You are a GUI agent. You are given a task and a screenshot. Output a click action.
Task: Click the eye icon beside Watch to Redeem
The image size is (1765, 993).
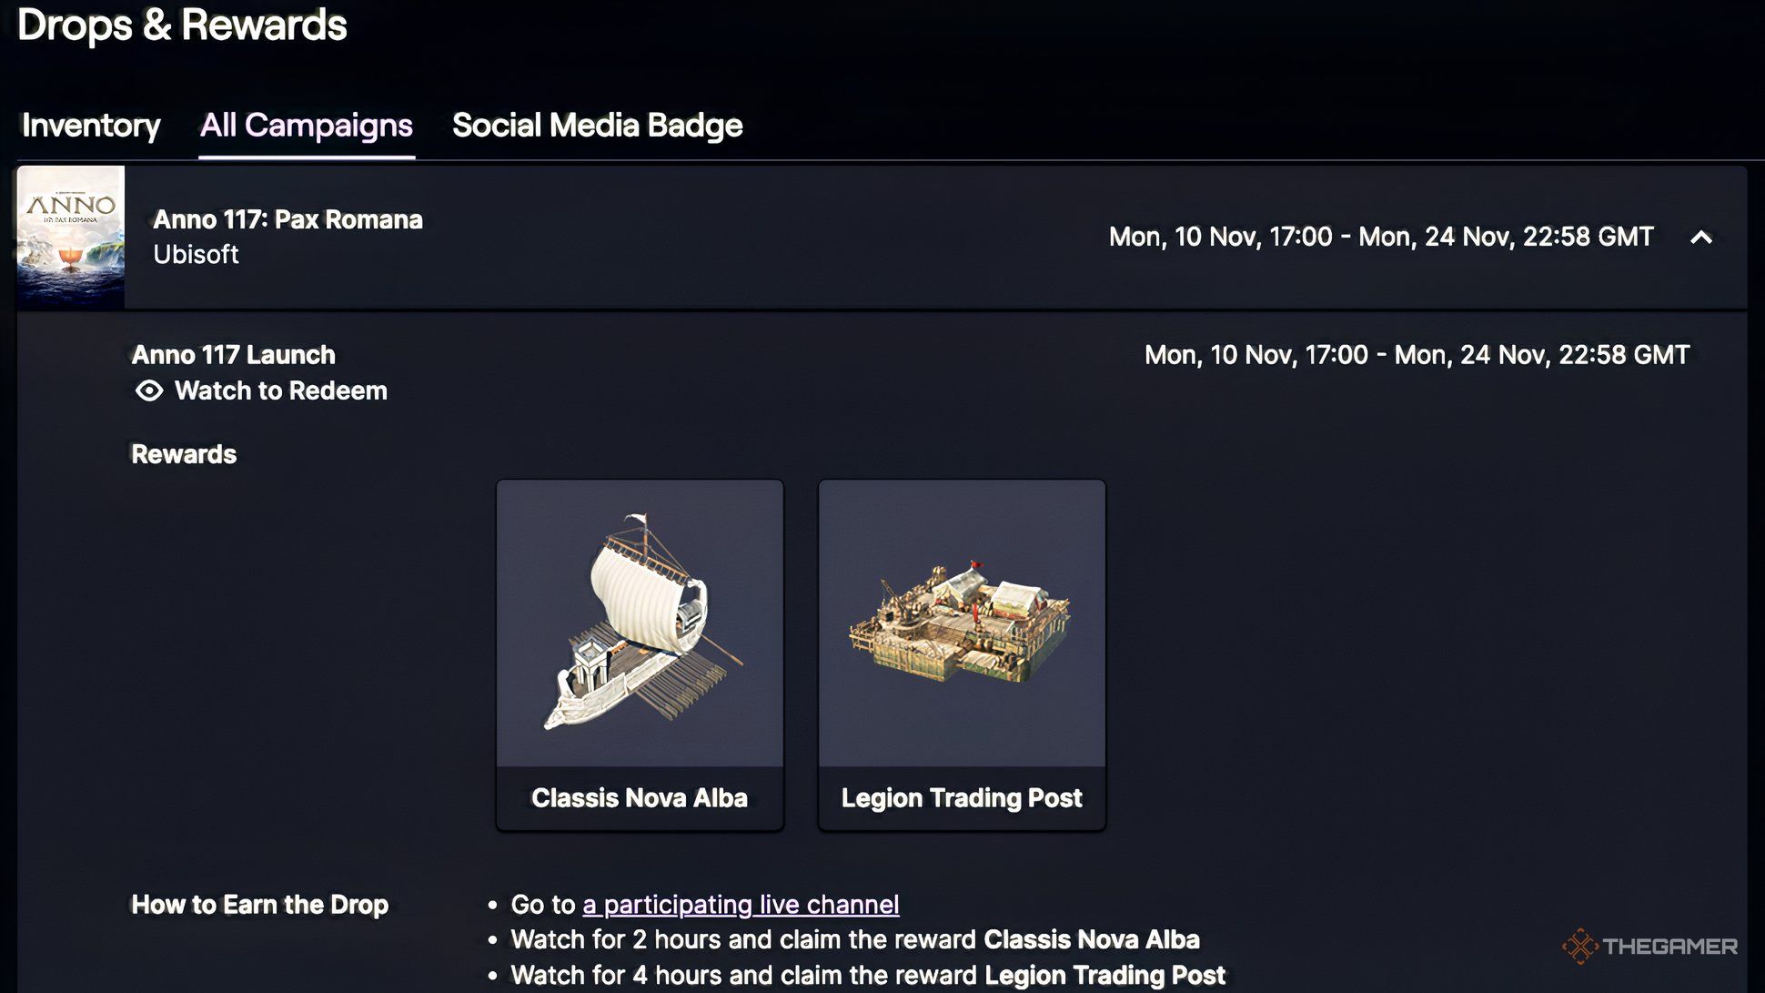tap(149, 391)
